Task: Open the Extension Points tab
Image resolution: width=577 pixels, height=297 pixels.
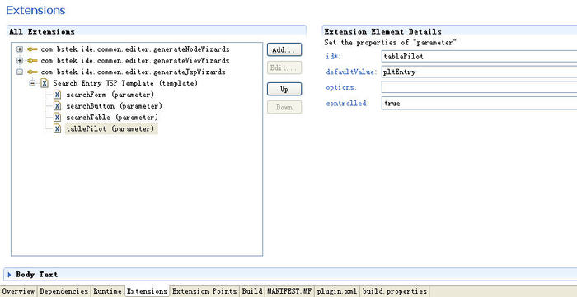Action: pyautogui.click(x=204, y=291)
